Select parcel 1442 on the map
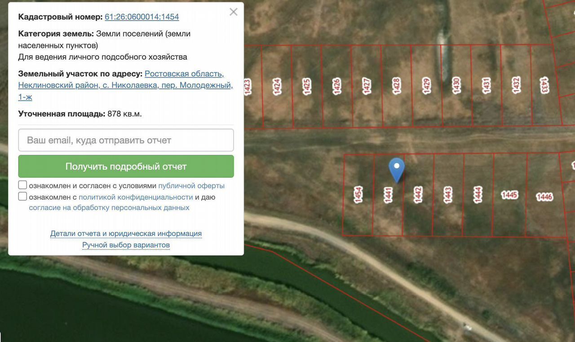The width and height of the screenshot is (575, 342). pyautogui.click(x=418, y=195)
